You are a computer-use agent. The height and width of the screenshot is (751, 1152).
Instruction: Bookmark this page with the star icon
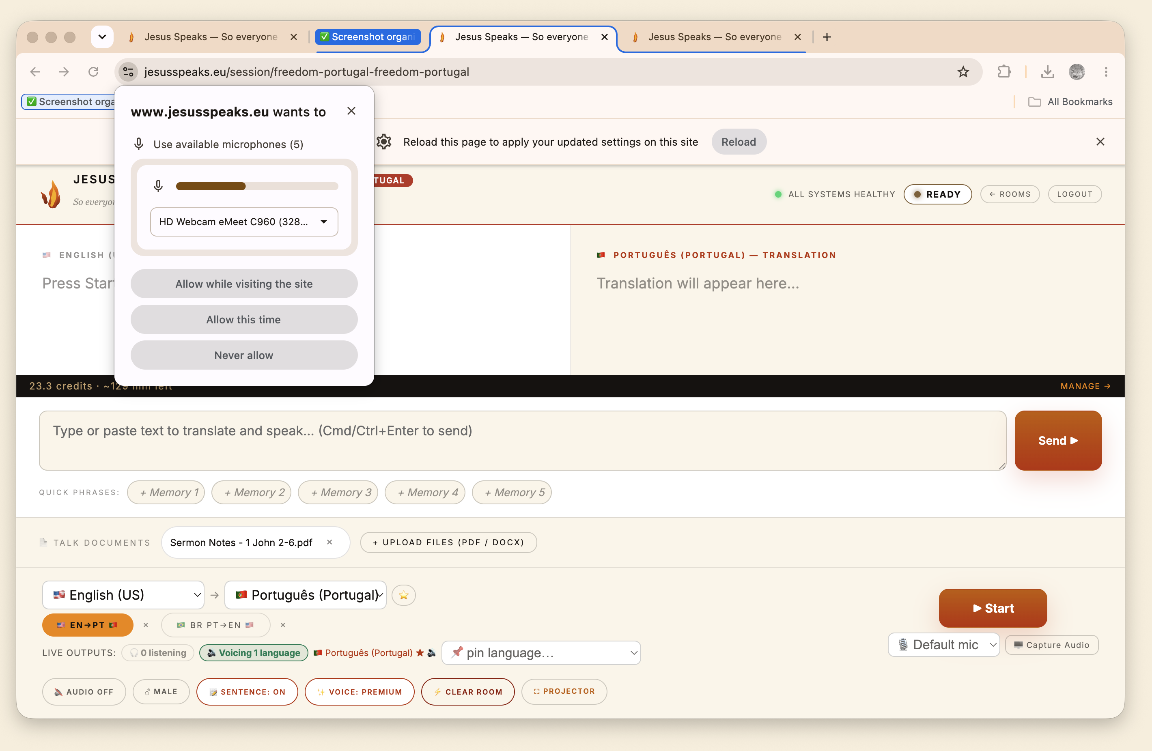[963, 72]
